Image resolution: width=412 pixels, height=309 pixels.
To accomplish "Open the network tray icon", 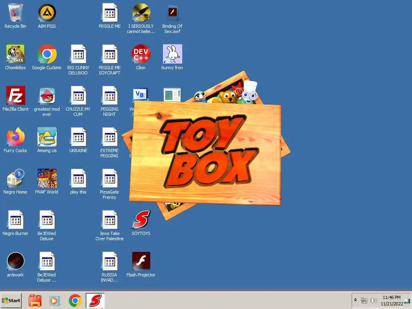I will coord(364,300).
